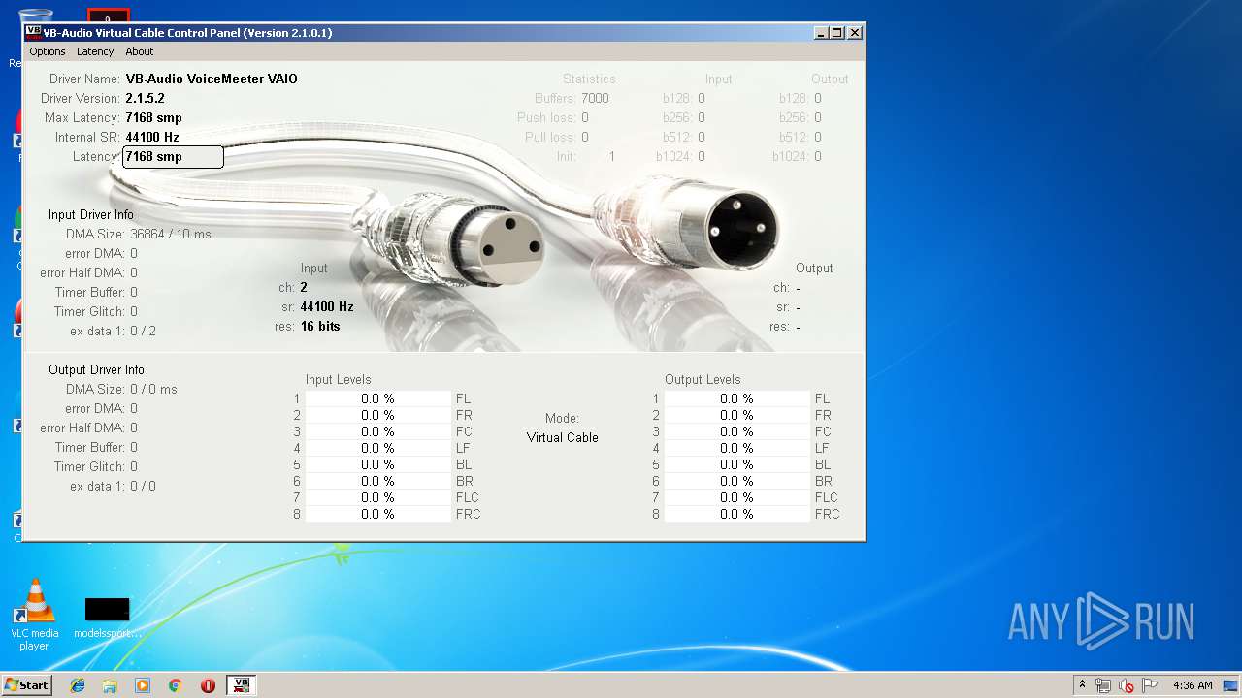Screen dimensions: 1242x698
Task: Launch Opera browser from taskbar
Action: coord(208,685)
